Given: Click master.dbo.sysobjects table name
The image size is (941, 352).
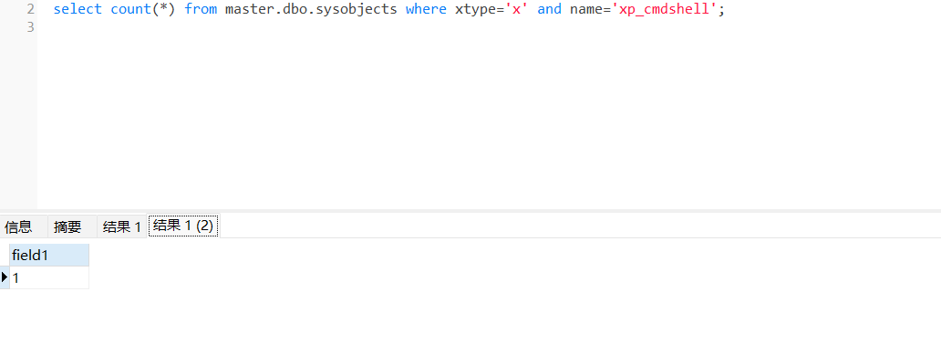Looking at the screenshot, I should point(311,10).
